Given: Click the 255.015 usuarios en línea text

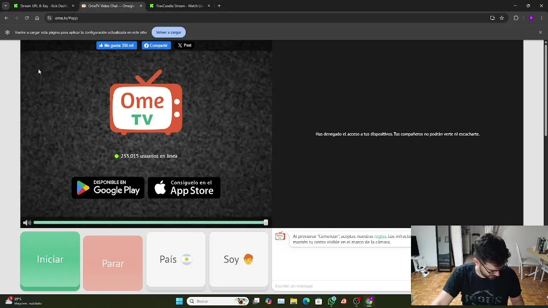Looking at the screenshot, I should (x=149, y=156).
